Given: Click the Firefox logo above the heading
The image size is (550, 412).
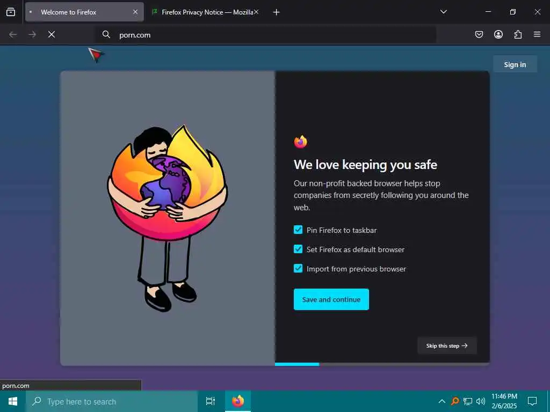Looking at the screenshot, I should 301,142.
